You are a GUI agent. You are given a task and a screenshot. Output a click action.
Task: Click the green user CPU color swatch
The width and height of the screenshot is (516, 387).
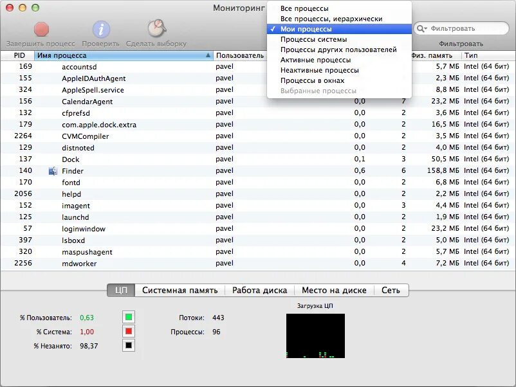point(129,318)
